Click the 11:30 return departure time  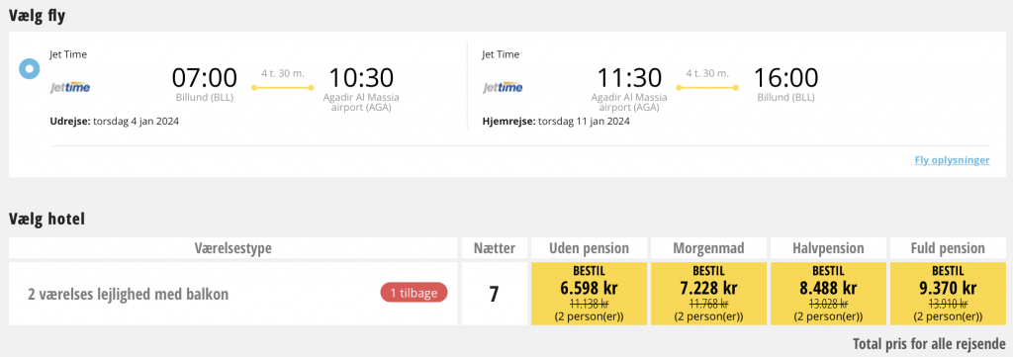(x=629, y=78)
